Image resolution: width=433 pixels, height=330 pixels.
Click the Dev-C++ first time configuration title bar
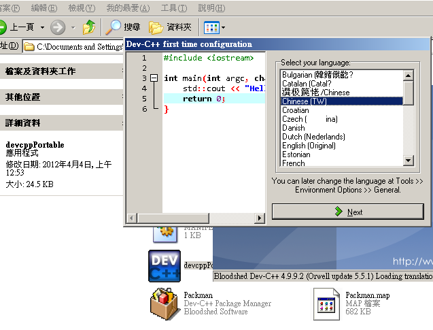pyautogui.click(x=277, y=44)
